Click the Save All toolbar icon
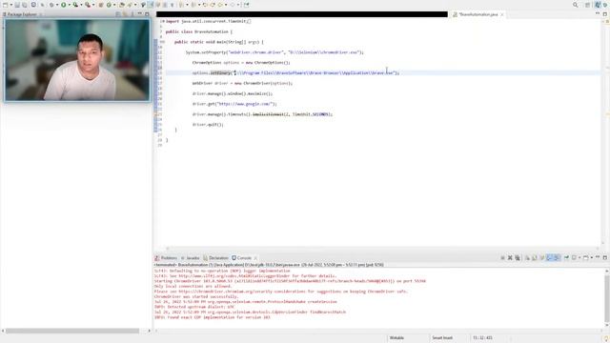Image resolution: width=610 pixels, height=343 pixels. tap(24, 5)
